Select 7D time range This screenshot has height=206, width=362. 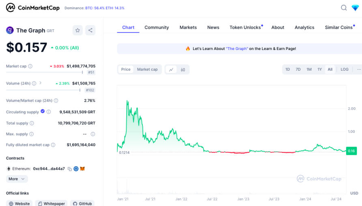click(298, 69)
